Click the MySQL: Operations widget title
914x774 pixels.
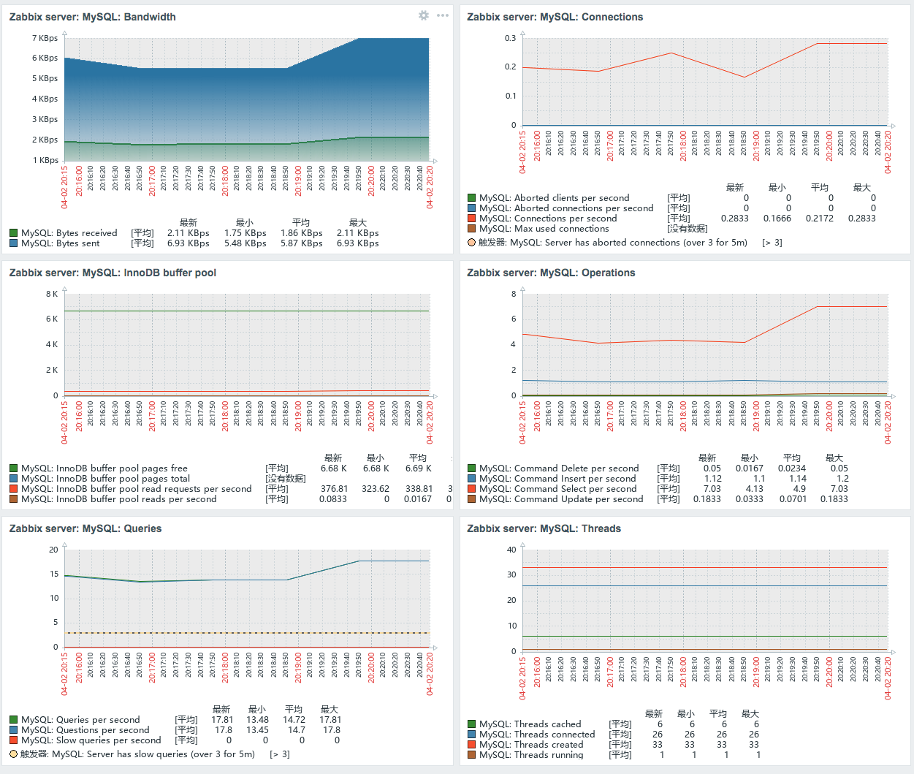coord(552,273)
